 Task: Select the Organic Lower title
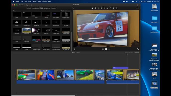coord(66,30)
